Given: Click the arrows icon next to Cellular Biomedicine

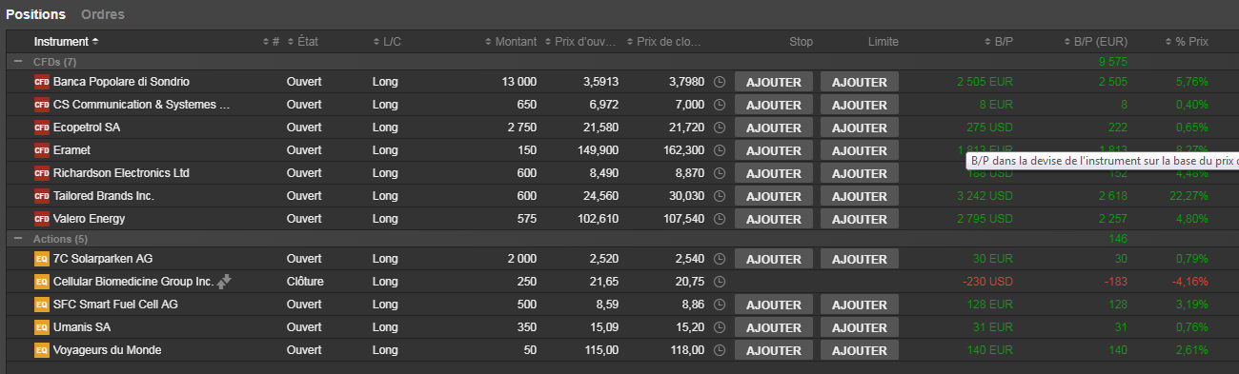Looking at the screenshot, I should point(224,281).
